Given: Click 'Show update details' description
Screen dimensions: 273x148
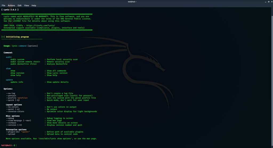Looking at the screenshot, I should click(x=58, y=82).
